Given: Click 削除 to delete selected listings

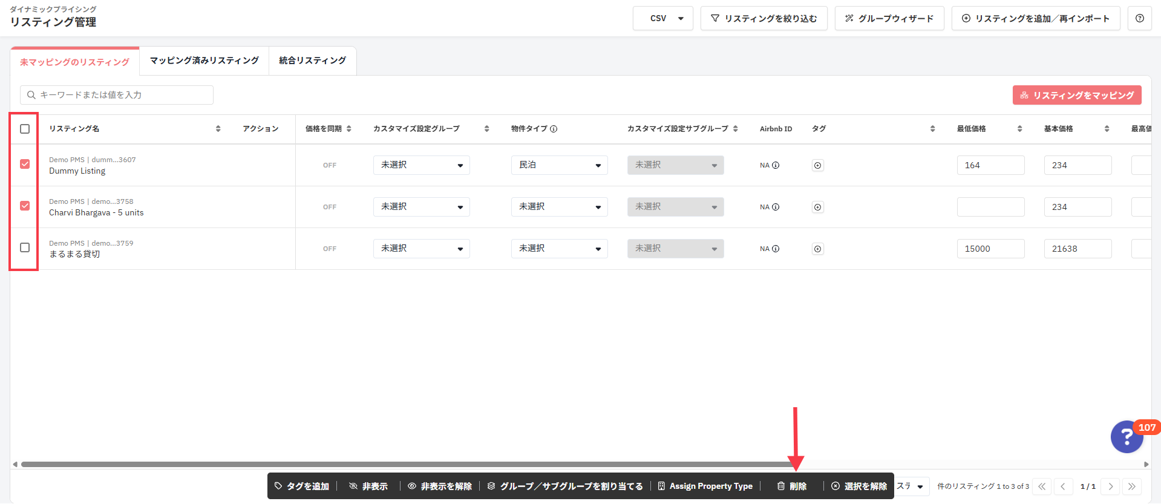Looking at the screenshot, I should pos(792,486).
